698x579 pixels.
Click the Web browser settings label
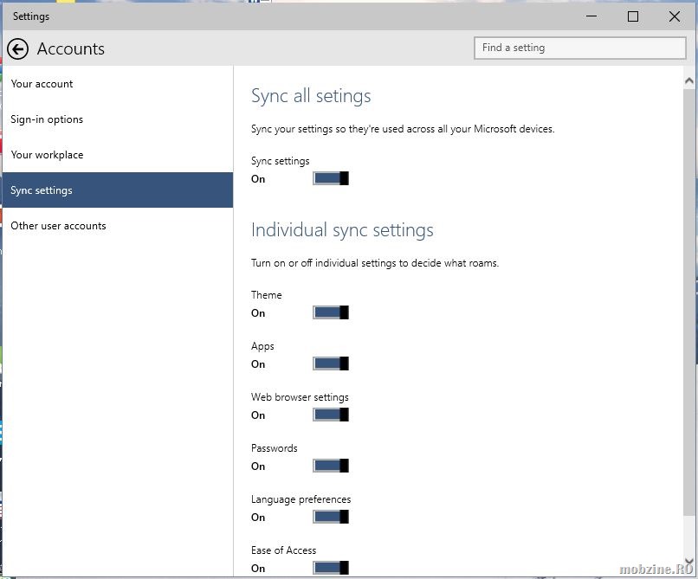tap(300, 397)
